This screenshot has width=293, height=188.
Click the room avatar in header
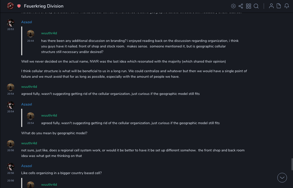(10, 6)
